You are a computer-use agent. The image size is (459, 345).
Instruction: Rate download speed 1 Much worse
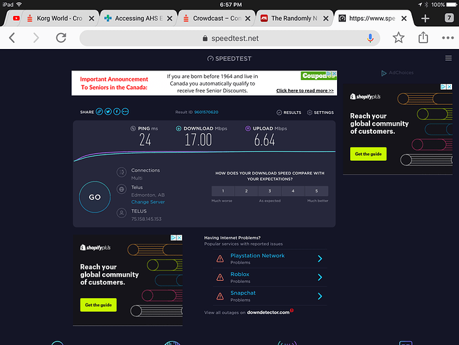[x=223, y=191]
